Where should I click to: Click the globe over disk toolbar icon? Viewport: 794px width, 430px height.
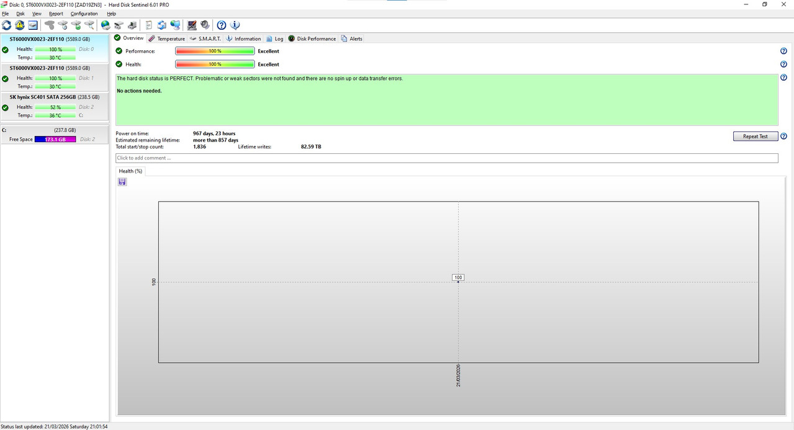pos(106,25)
